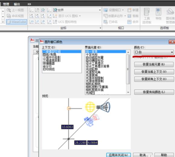This screenshot has width=175, height=157.
Task: Expand ribbon gallery more arrow left of ViewCube
Action: tap(3, 22)
